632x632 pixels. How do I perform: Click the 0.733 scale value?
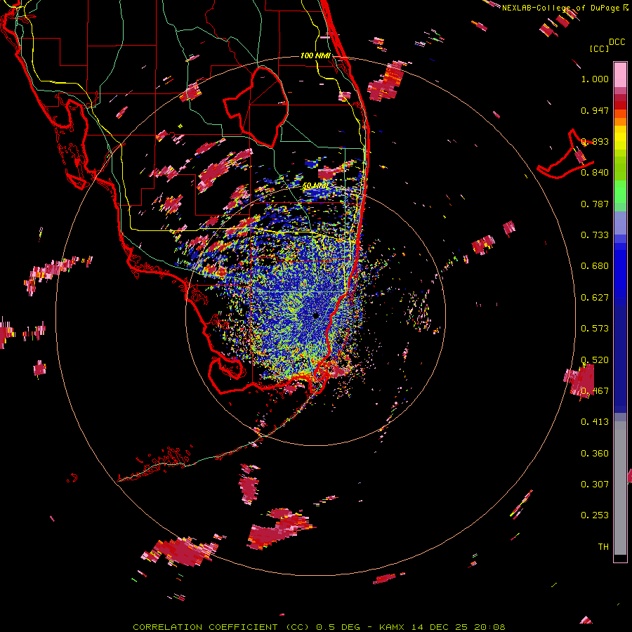coord(595,235)
